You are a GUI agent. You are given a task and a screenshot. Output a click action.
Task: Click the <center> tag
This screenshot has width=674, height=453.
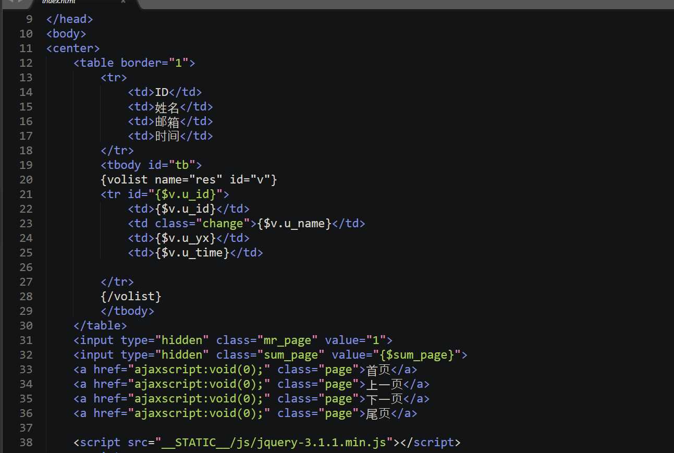(73, 48)
